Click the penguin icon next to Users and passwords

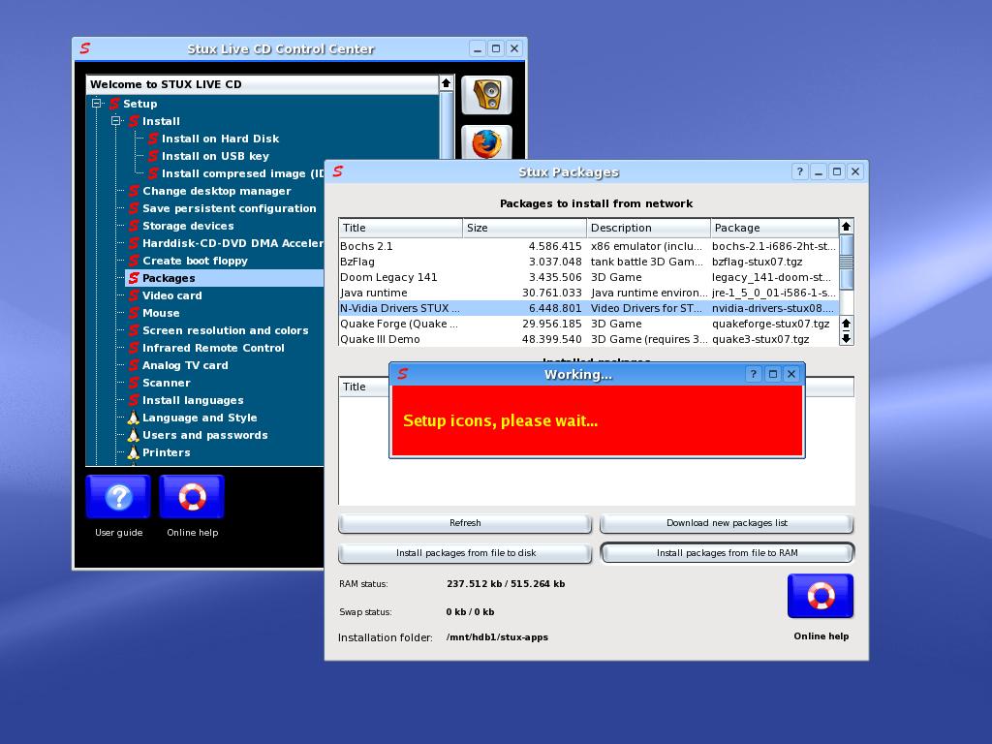pyautogui.click(x=133, y=435)
